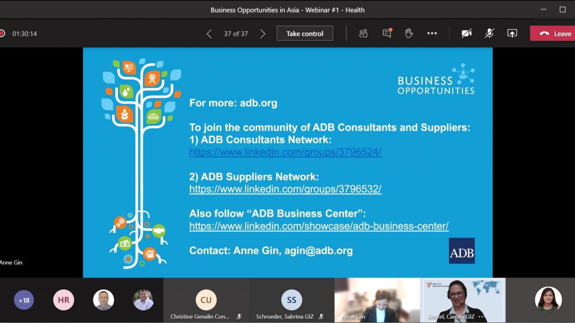Image resolution: width=575 pixels, height=323 pixels.
Task: Open the More actions ellipsis menu
Action: (x=432, y=34)
